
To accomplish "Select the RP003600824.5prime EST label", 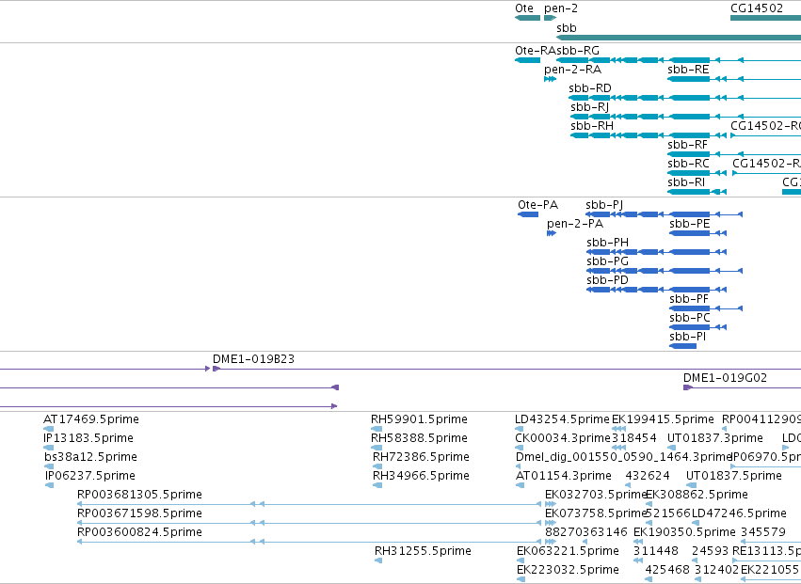I will point(139,532).
